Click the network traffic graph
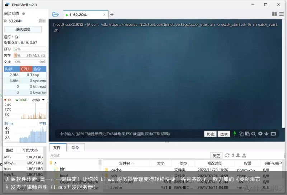287x195 pixels. [25, 111]
